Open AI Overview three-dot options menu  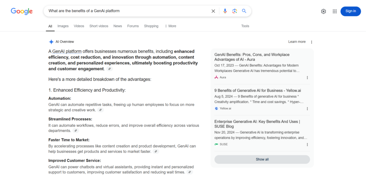311,42
